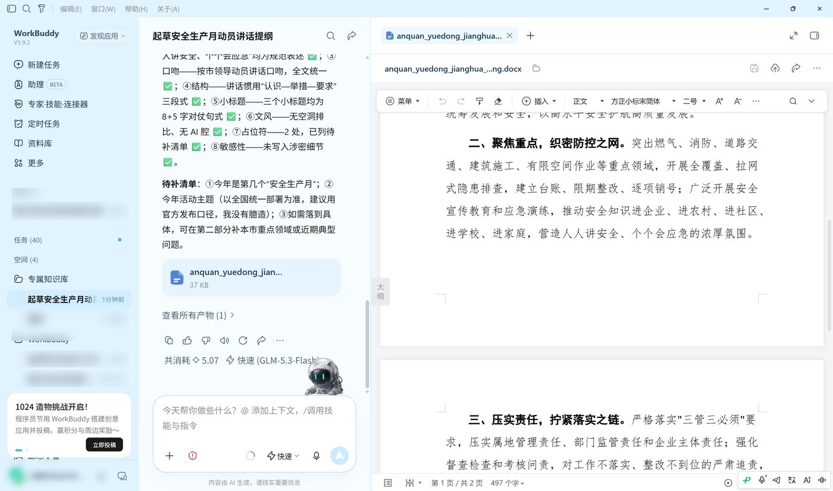
Task: Start voice input with the chat microphone
Action: (x=317, y=456)
